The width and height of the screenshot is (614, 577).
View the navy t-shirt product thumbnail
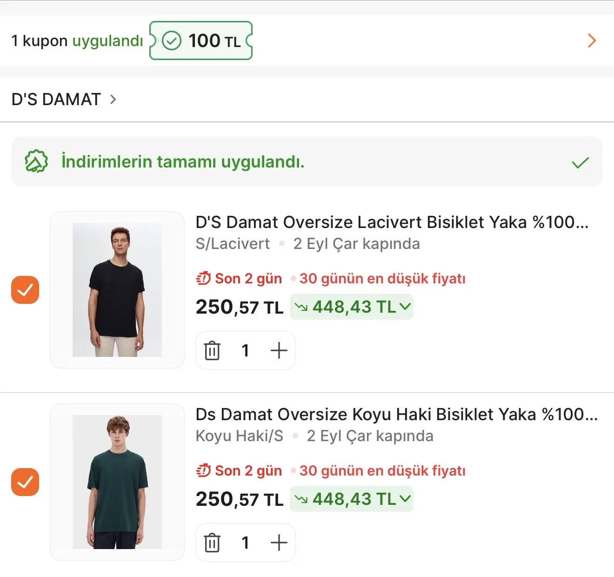pyautogui.click(x=117, y=290)
